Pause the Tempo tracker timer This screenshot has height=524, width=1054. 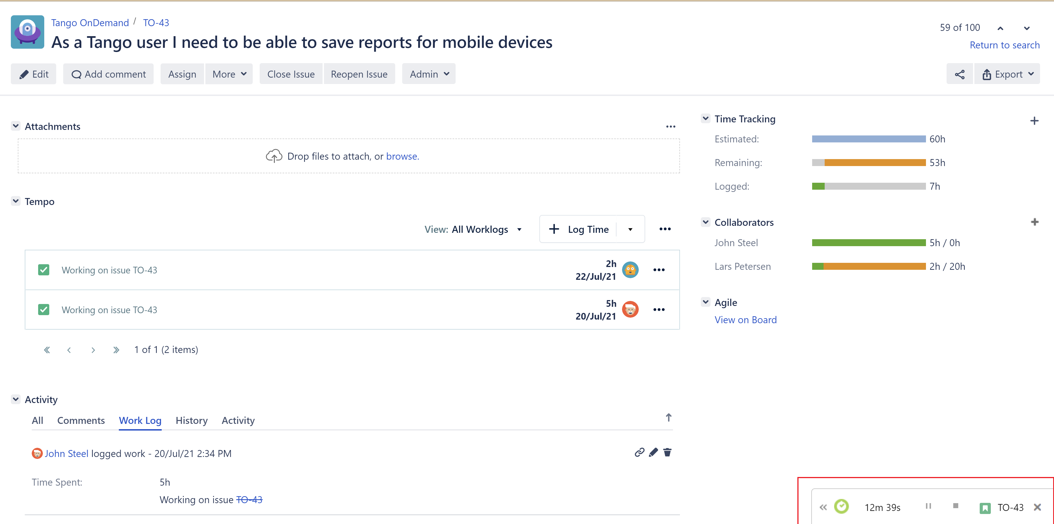click(x=928, y=506)
